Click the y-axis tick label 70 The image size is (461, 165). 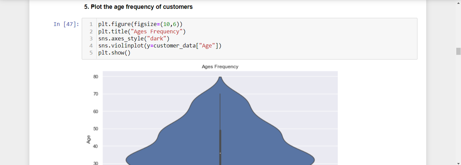(x=96, y=94)
